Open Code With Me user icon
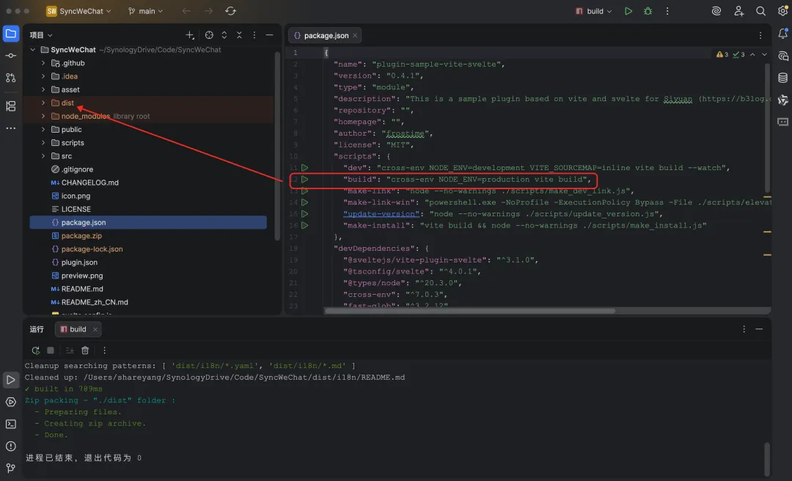 pos(738,11)
